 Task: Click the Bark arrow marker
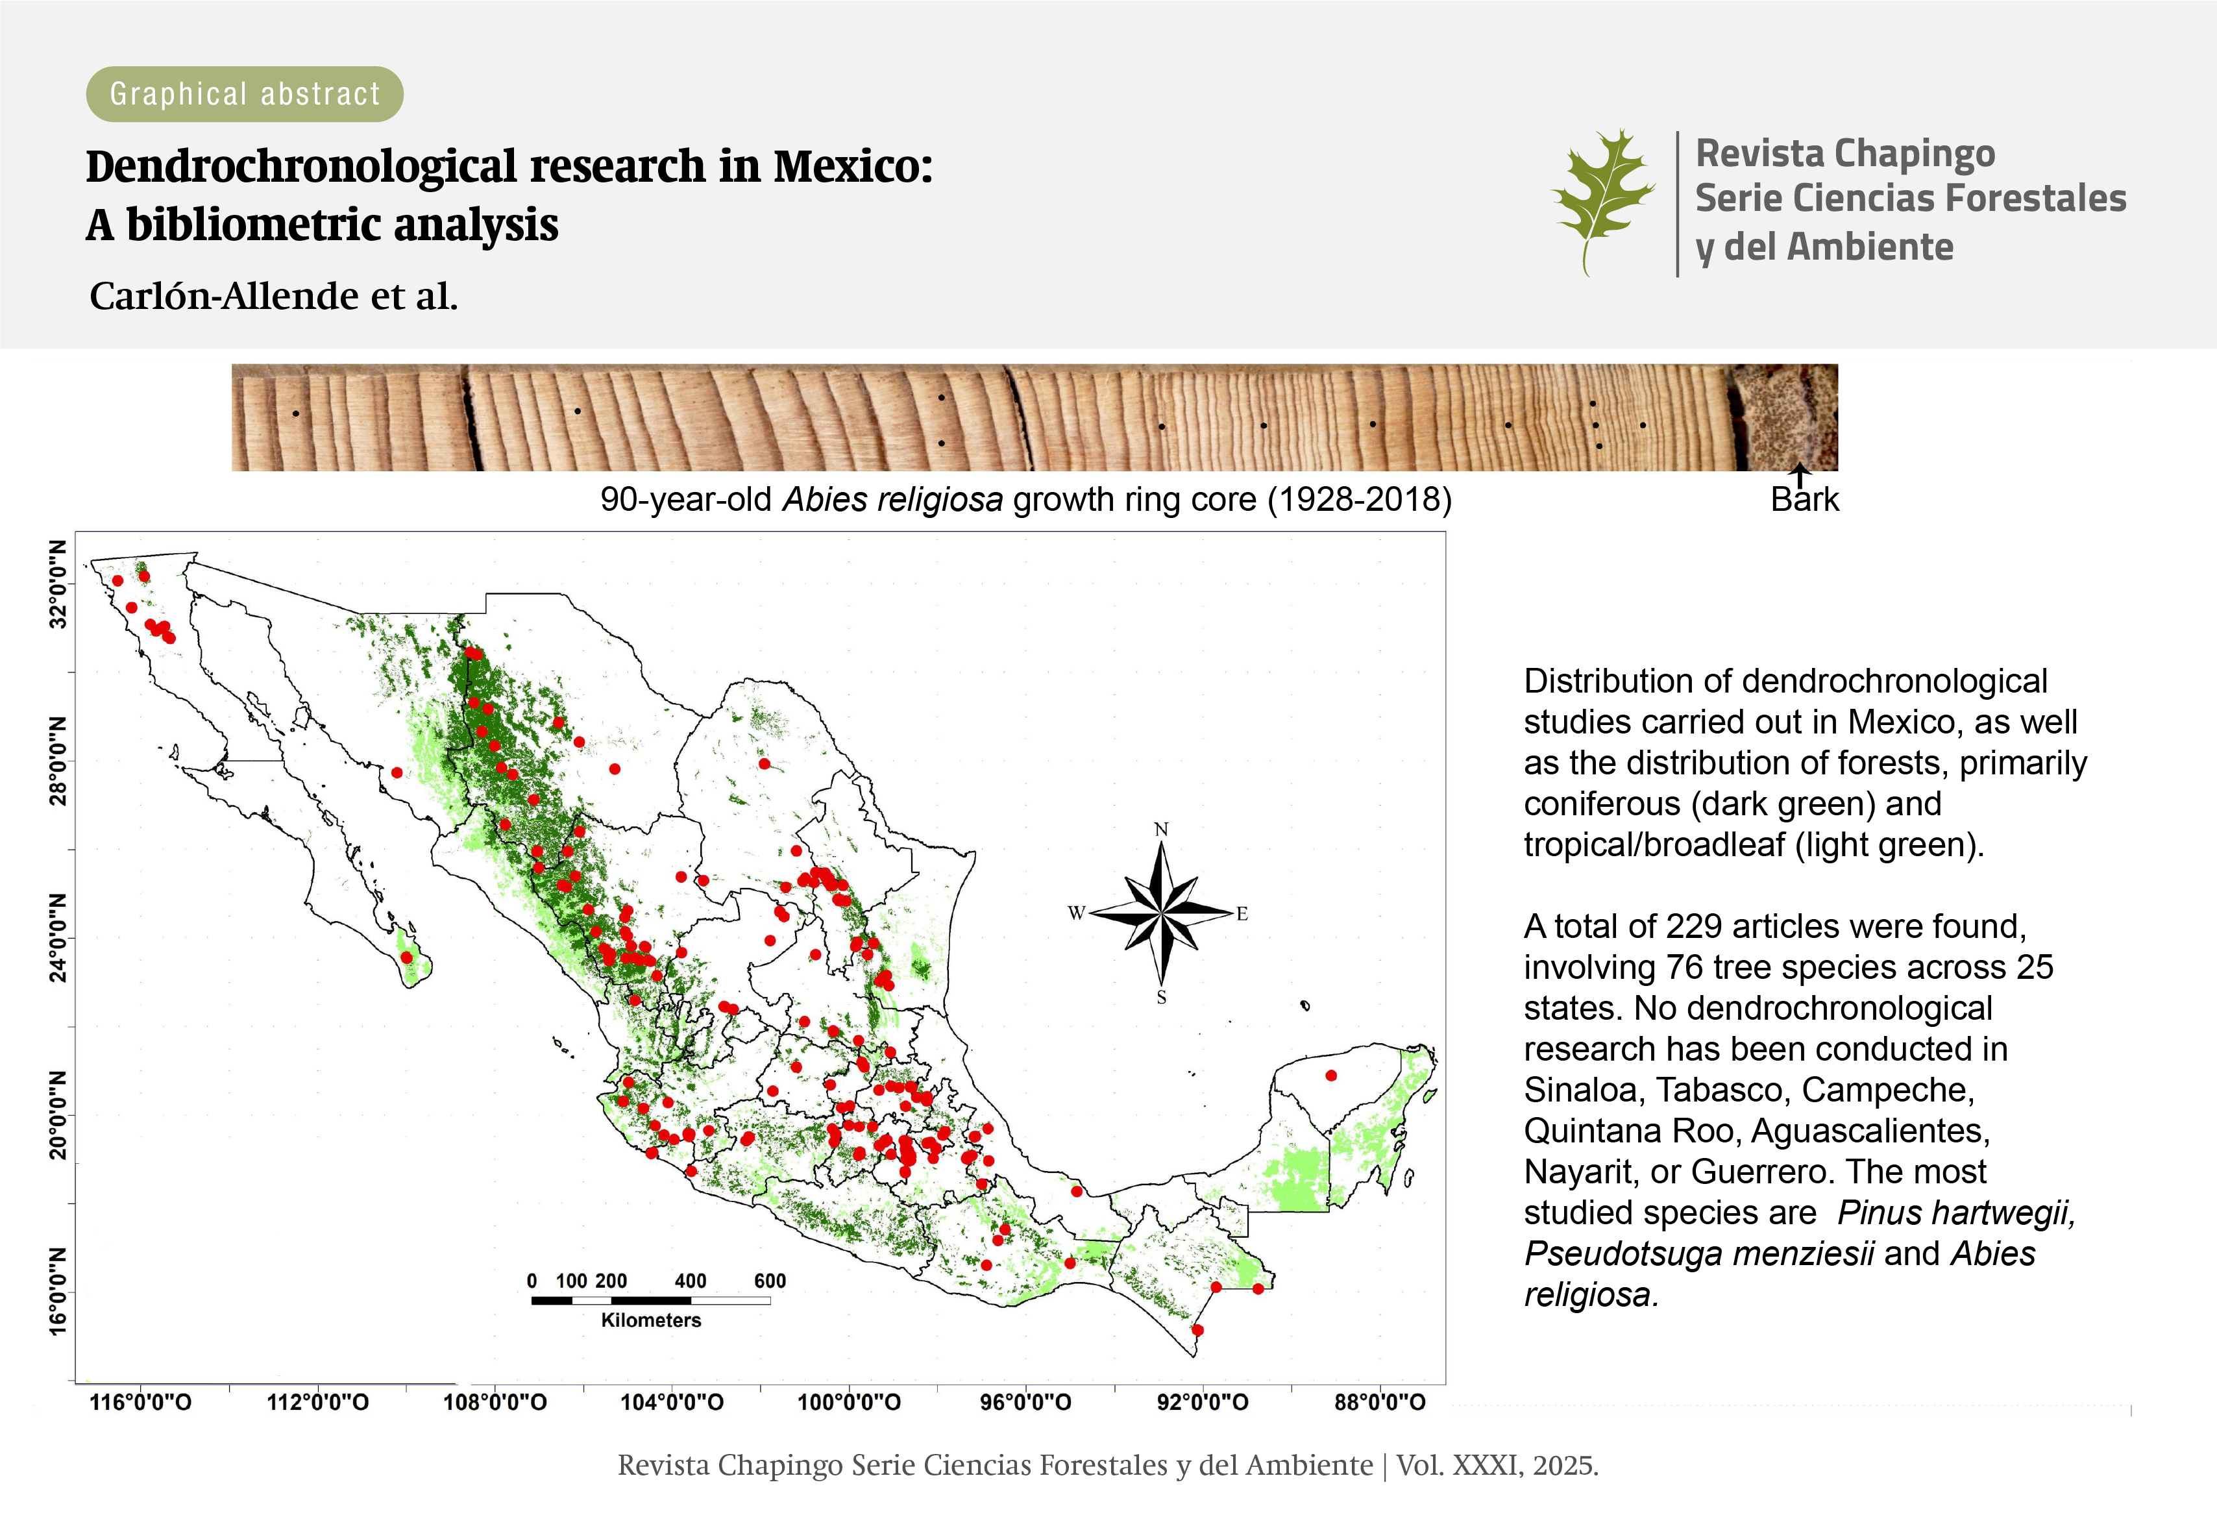click(1799, 474)
